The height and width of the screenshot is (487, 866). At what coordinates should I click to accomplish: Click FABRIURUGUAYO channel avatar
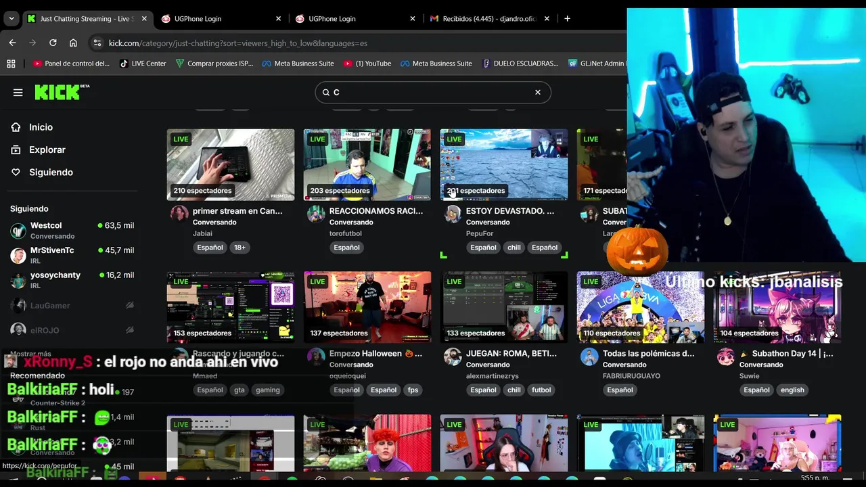pos(589,357)
